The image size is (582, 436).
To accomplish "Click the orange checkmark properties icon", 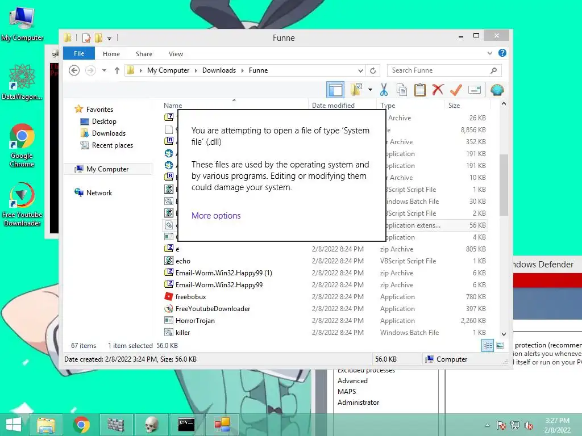I will click(456, 90).
